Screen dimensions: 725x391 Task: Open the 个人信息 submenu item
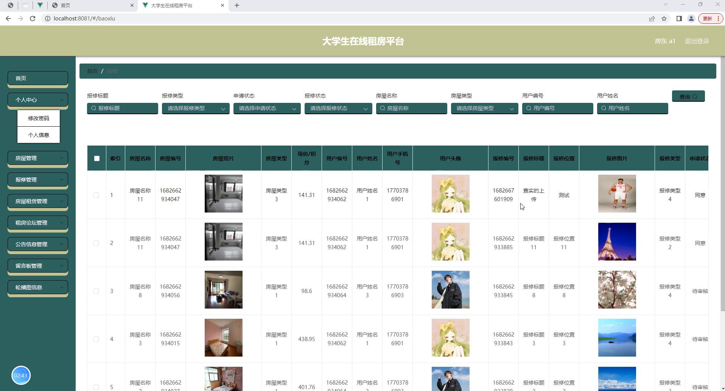(39, 135)
